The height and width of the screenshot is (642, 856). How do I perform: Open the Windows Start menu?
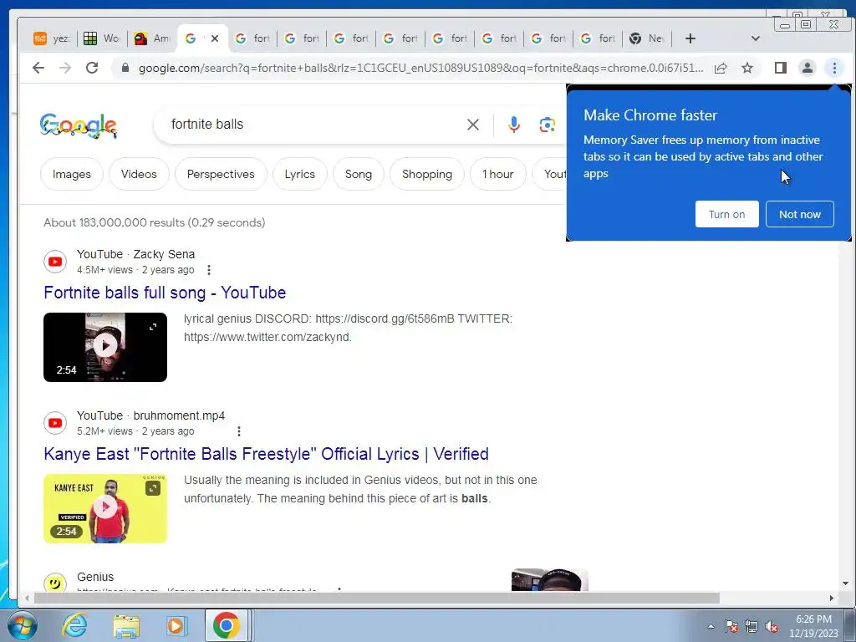click(21, 625)
